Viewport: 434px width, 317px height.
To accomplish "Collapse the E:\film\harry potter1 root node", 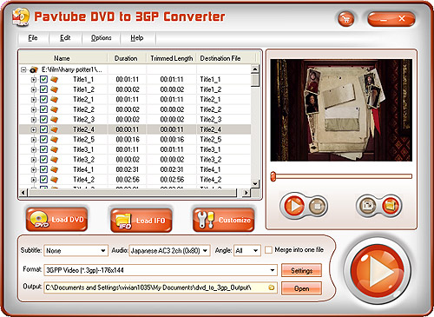I will (23, 69).
